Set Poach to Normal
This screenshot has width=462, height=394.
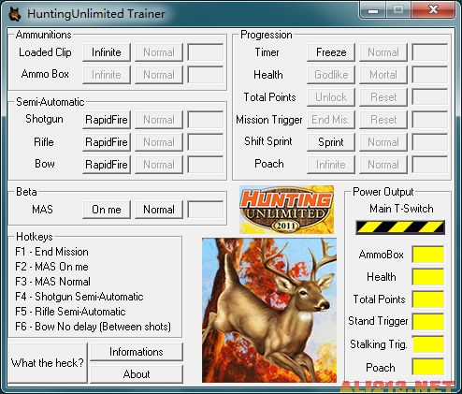(383, 165)
